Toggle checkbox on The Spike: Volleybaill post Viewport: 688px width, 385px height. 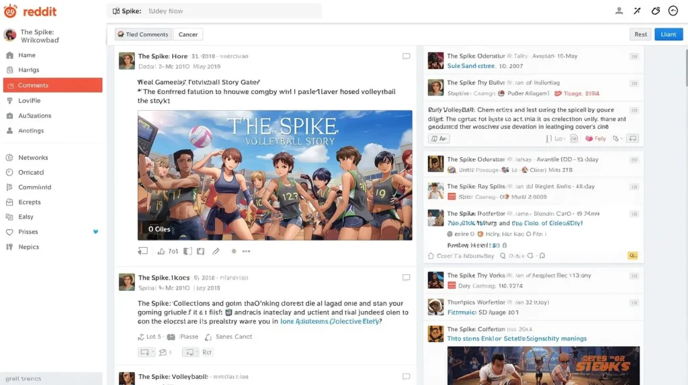point(406,376)
